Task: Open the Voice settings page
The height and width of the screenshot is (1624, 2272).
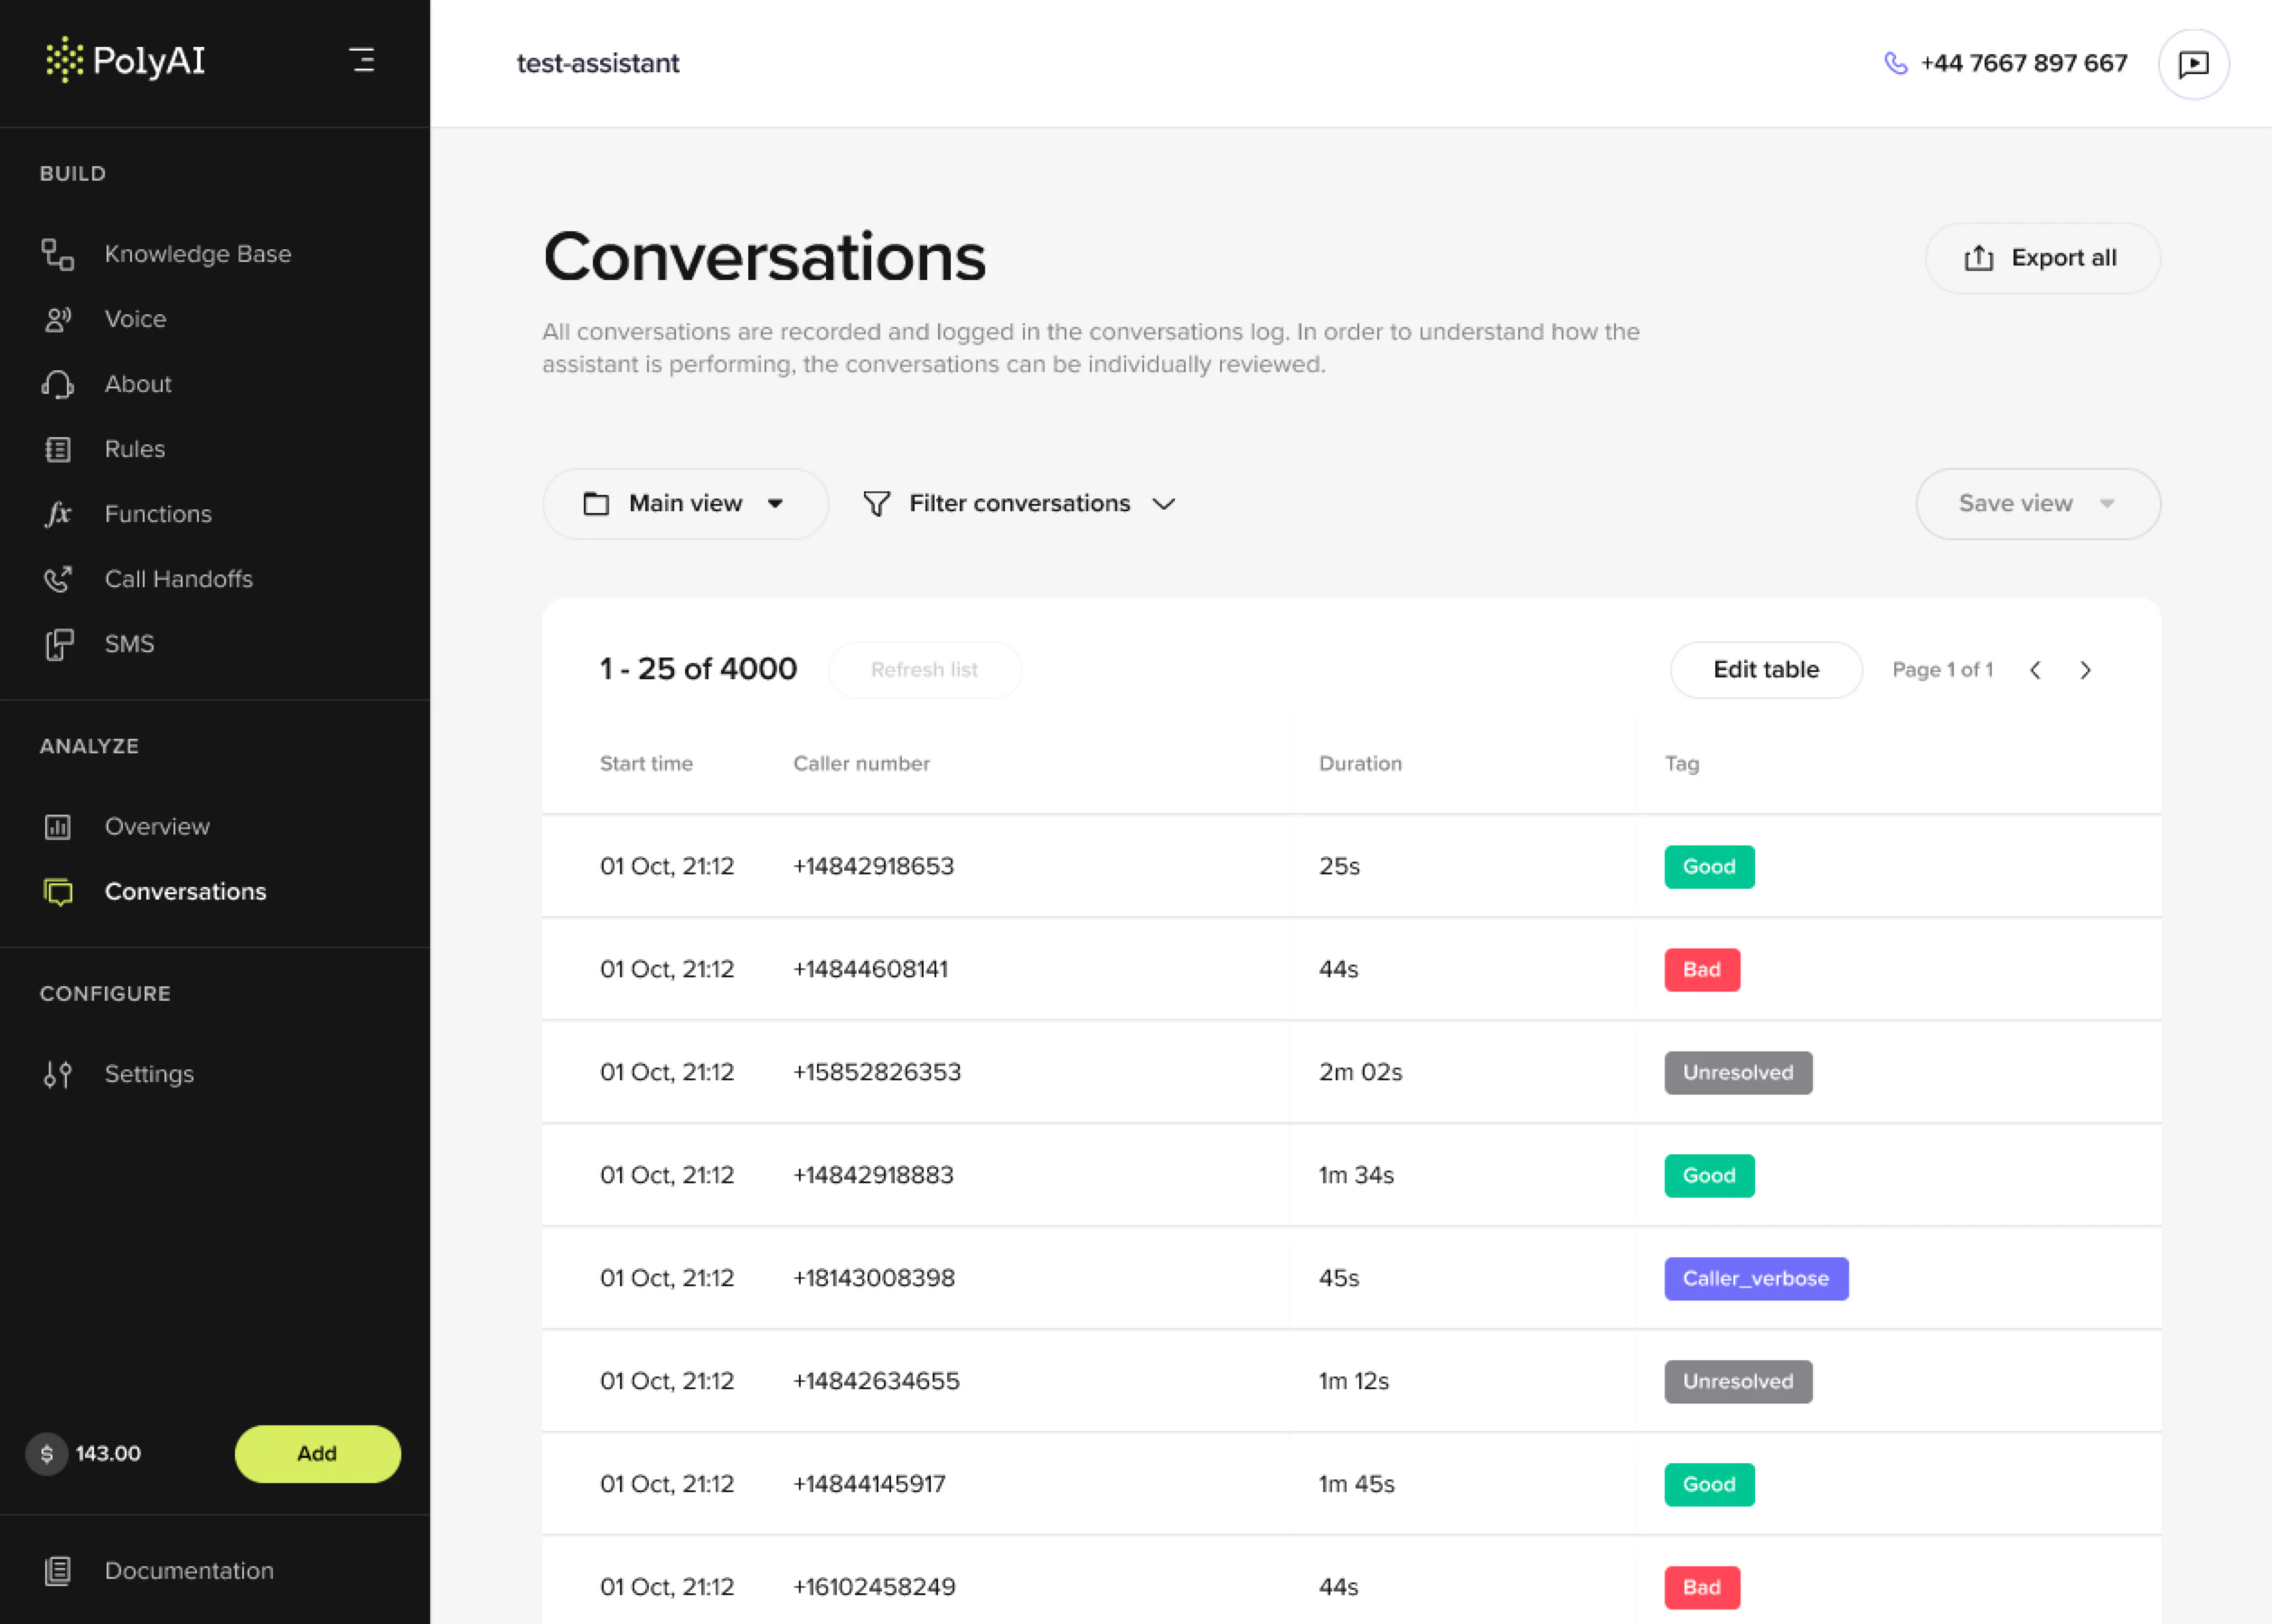Action: (135, 319)
